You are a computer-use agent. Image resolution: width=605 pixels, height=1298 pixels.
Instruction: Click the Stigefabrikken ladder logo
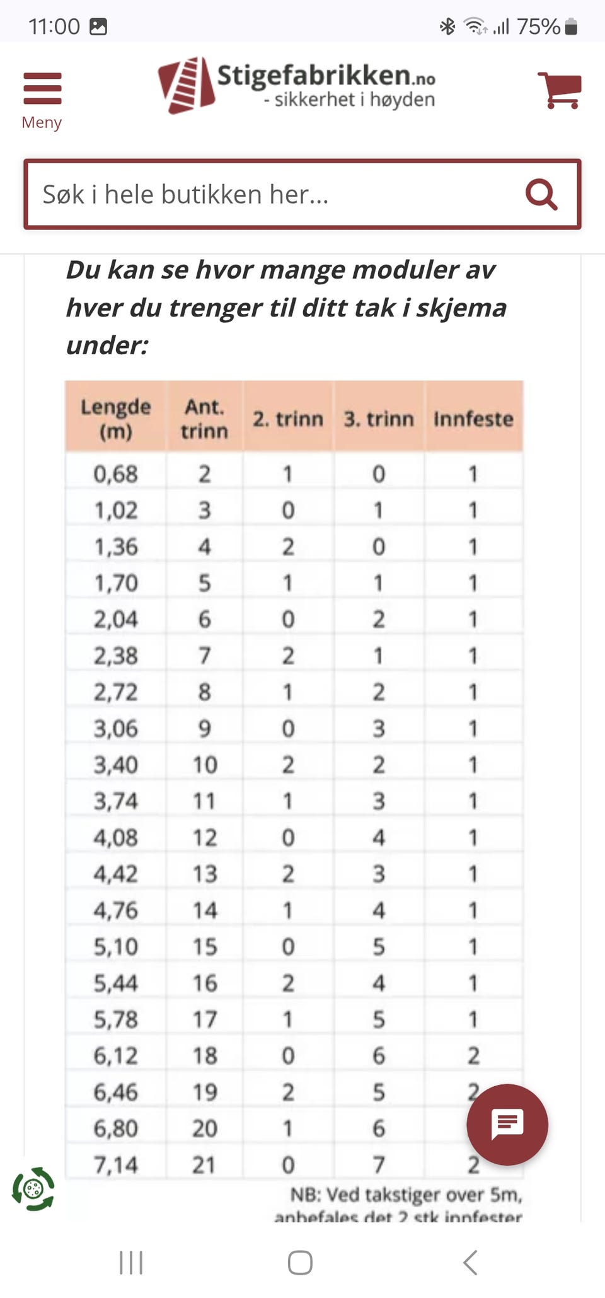(x=186, y=85)
